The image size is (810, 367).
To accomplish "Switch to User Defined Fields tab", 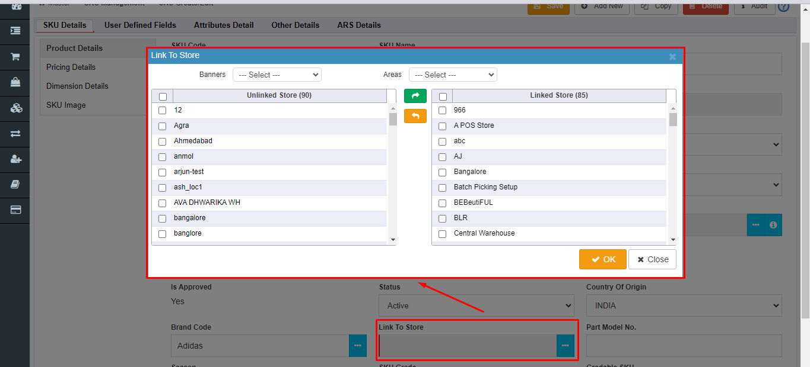I will coord(140,25).
